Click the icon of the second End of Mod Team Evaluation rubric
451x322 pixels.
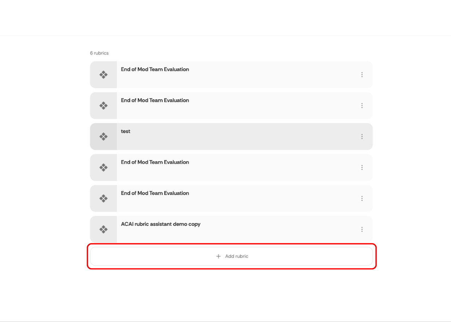tap(103, 105)
